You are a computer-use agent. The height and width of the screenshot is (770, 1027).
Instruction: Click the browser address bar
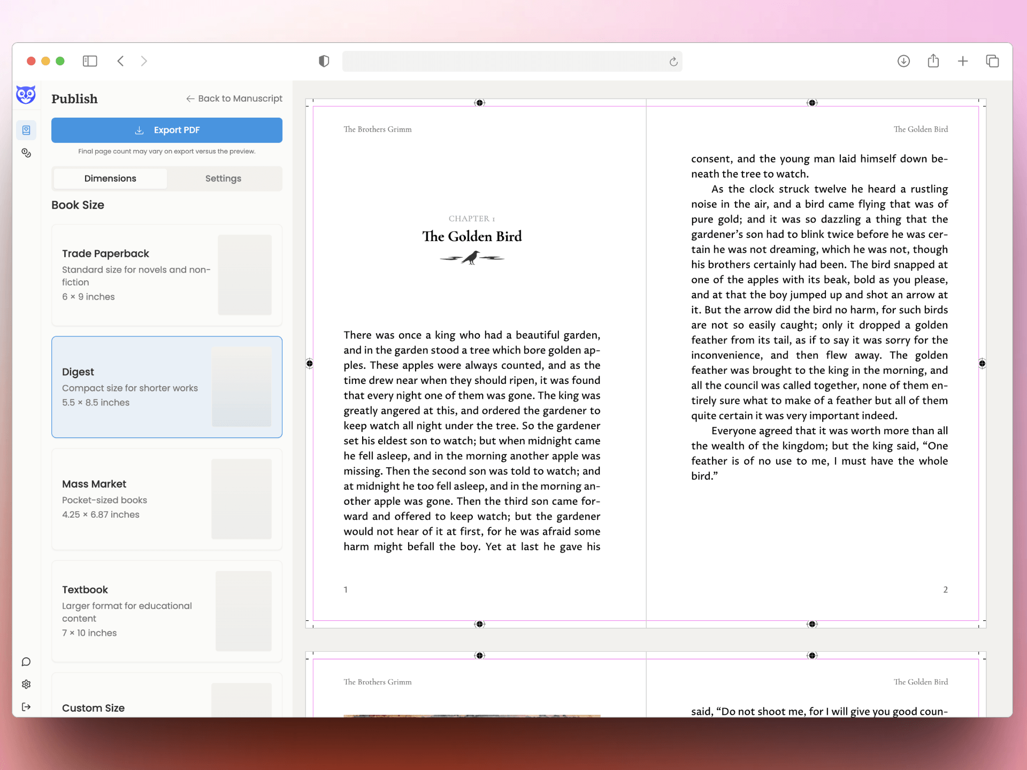(503, 61)
